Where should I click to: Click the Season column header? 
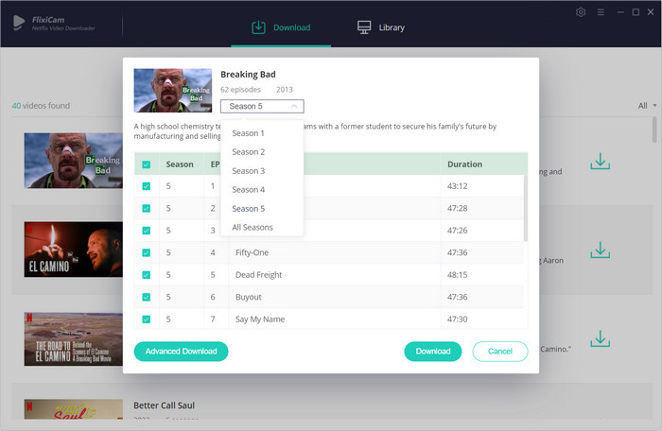(x=180, y=164)
